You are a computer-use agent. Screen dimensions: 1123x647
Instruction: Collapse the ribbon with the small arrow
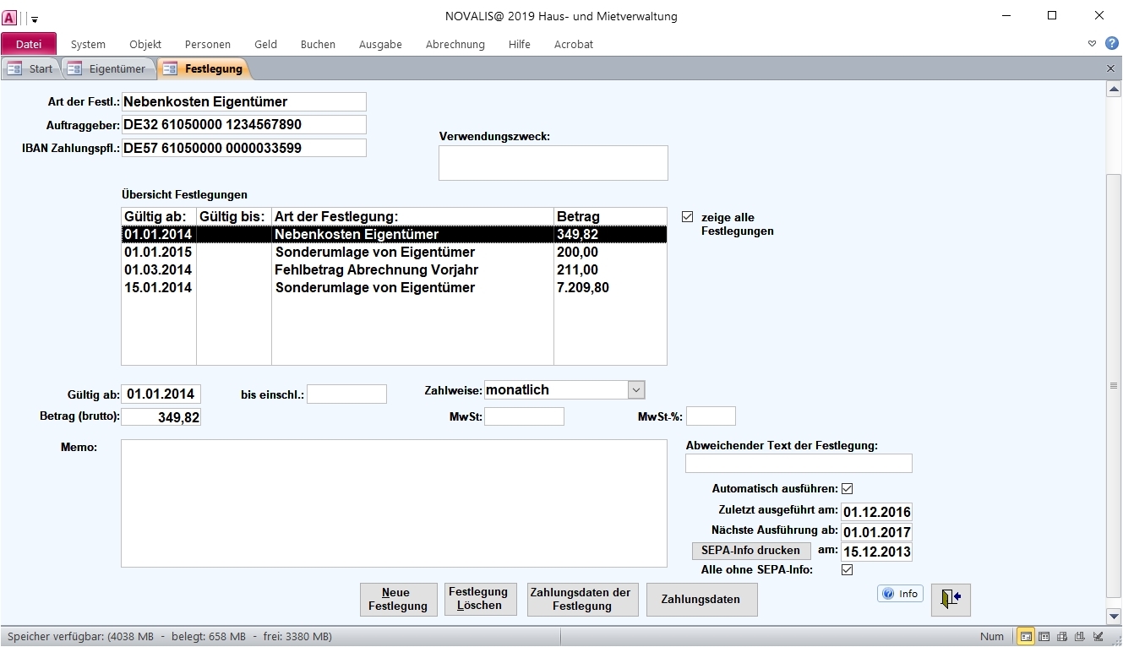tap(1092, 44)
